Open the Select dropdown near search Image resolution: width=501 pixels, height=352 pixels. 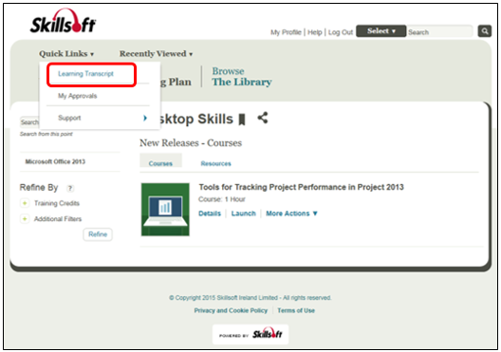381,31
